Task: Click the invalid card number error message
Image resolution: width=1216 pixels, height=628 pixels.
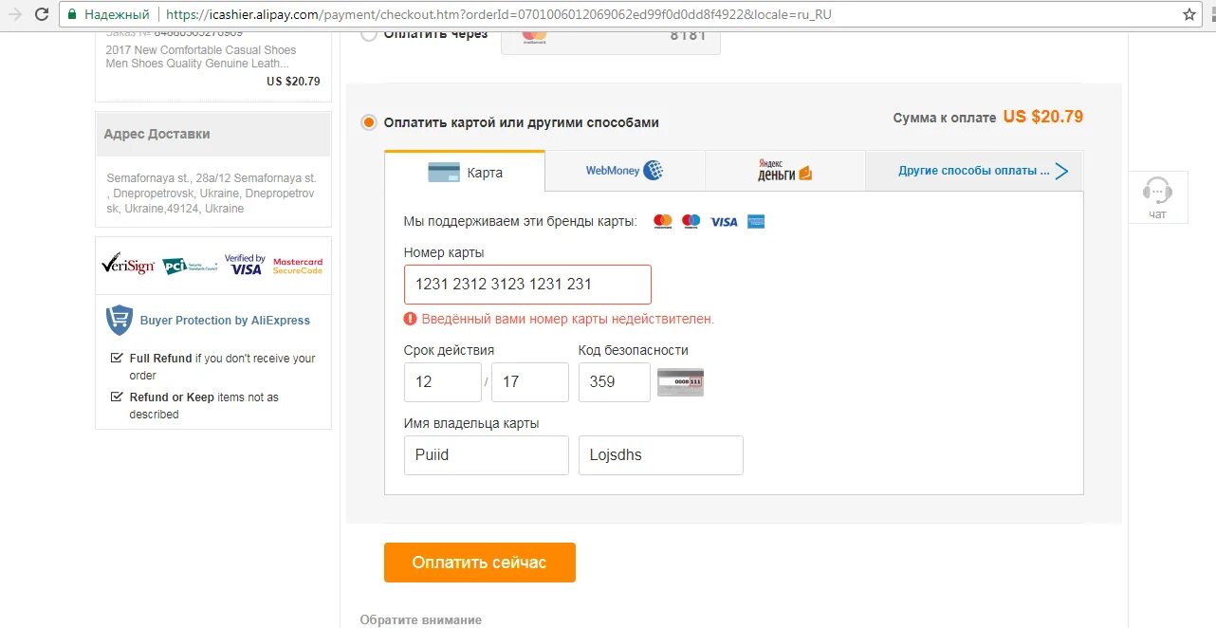Action: (x=568, y=319)
